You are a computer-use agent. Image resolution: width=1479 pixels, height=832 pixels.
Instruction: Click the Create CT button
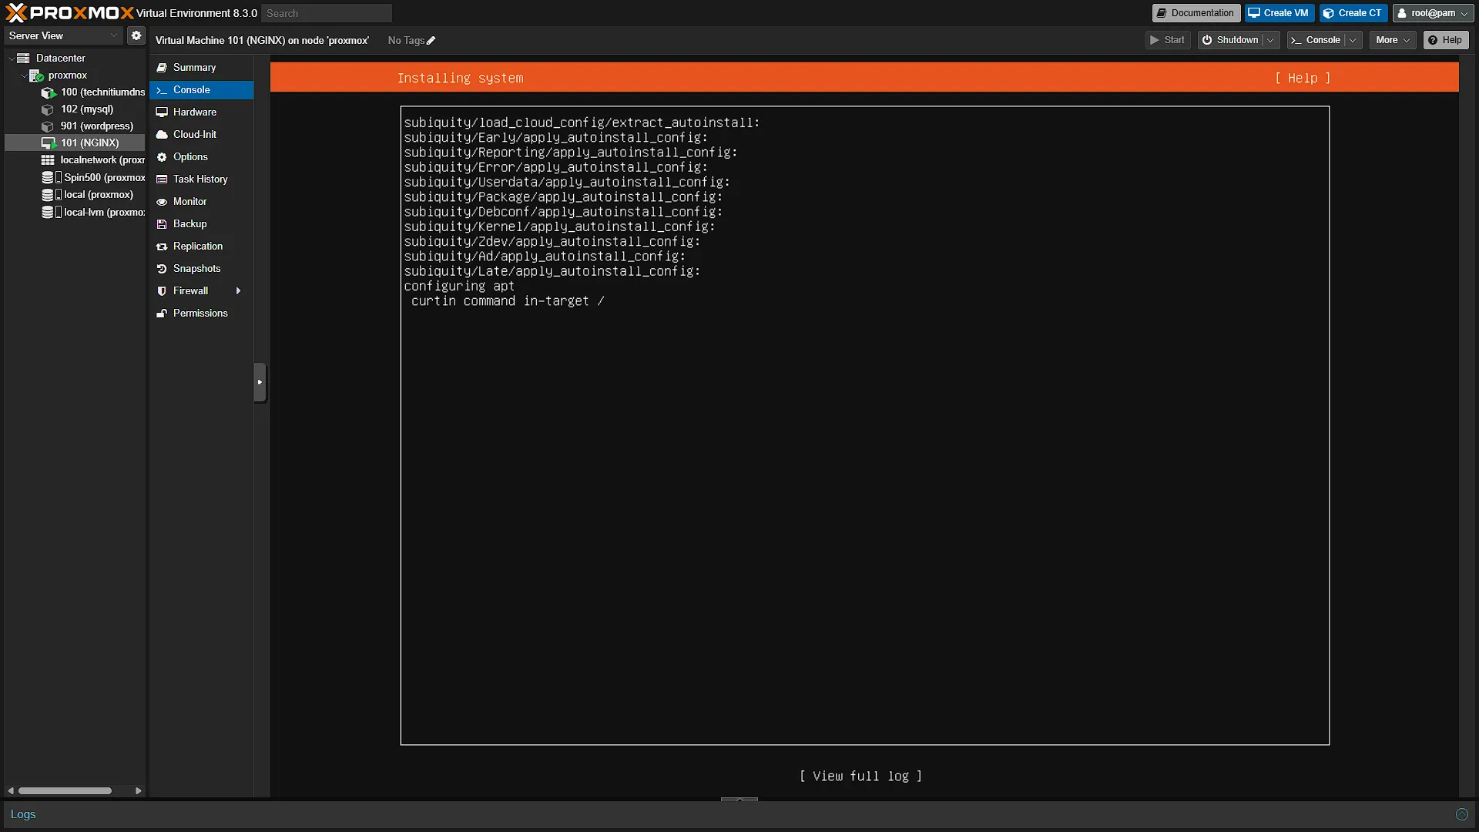coord(1353,13)
